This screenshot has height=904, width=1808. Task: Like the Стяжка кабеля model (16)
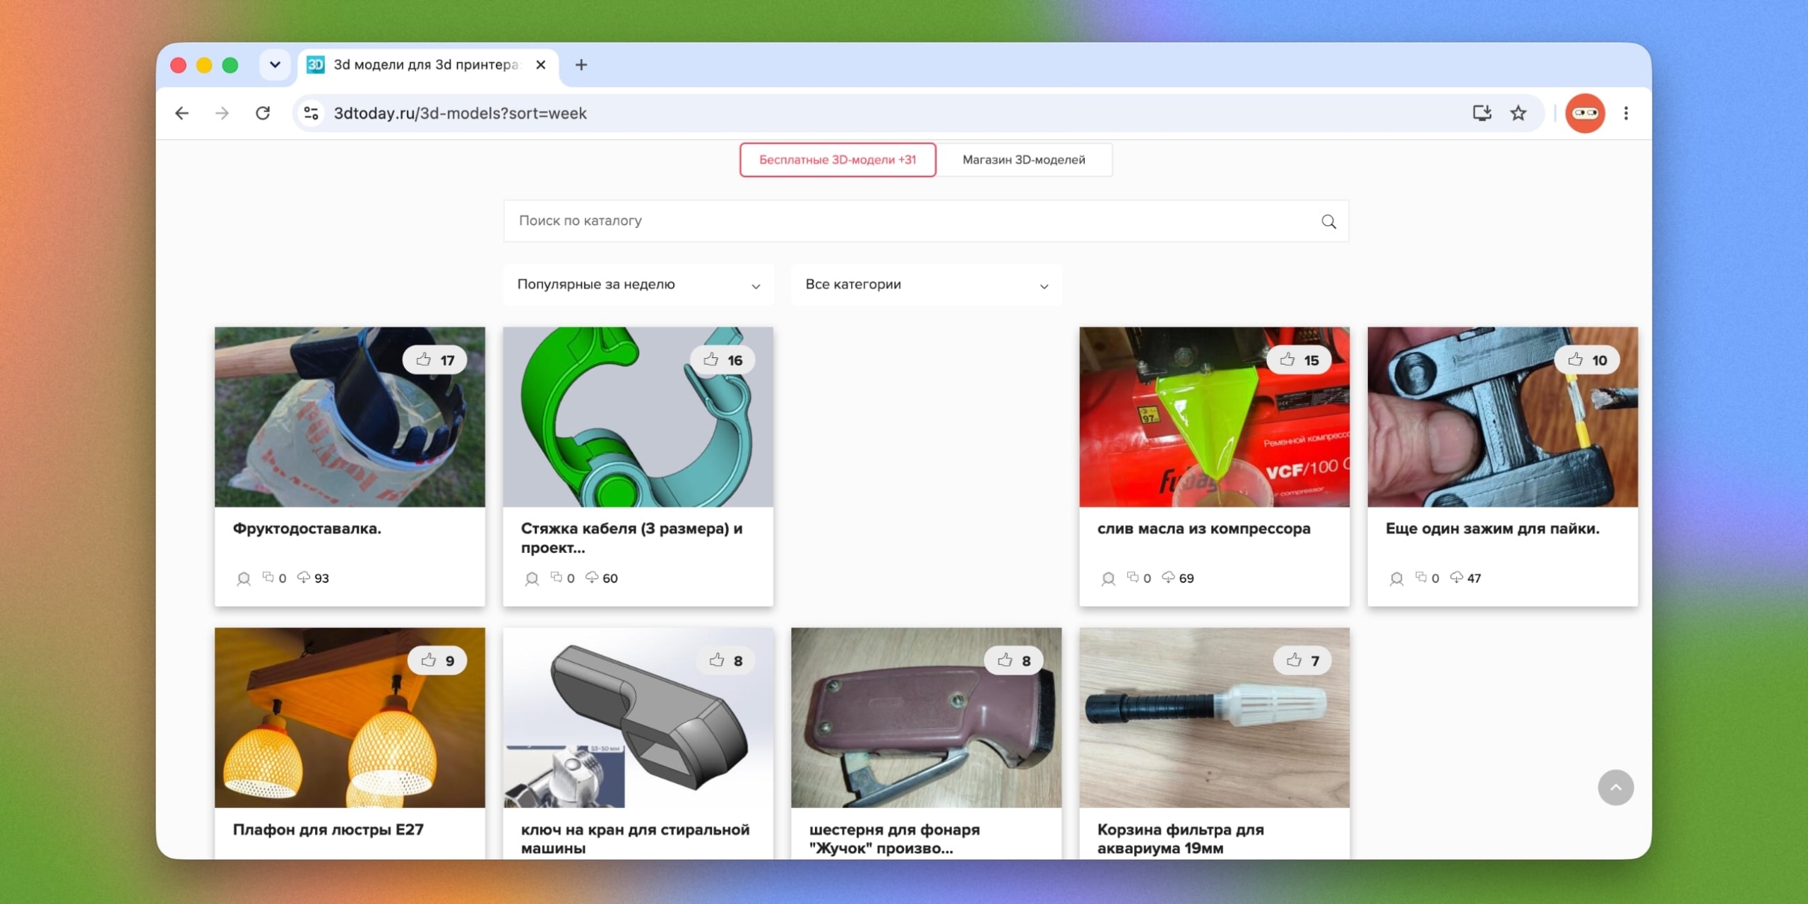click(722, 360)
